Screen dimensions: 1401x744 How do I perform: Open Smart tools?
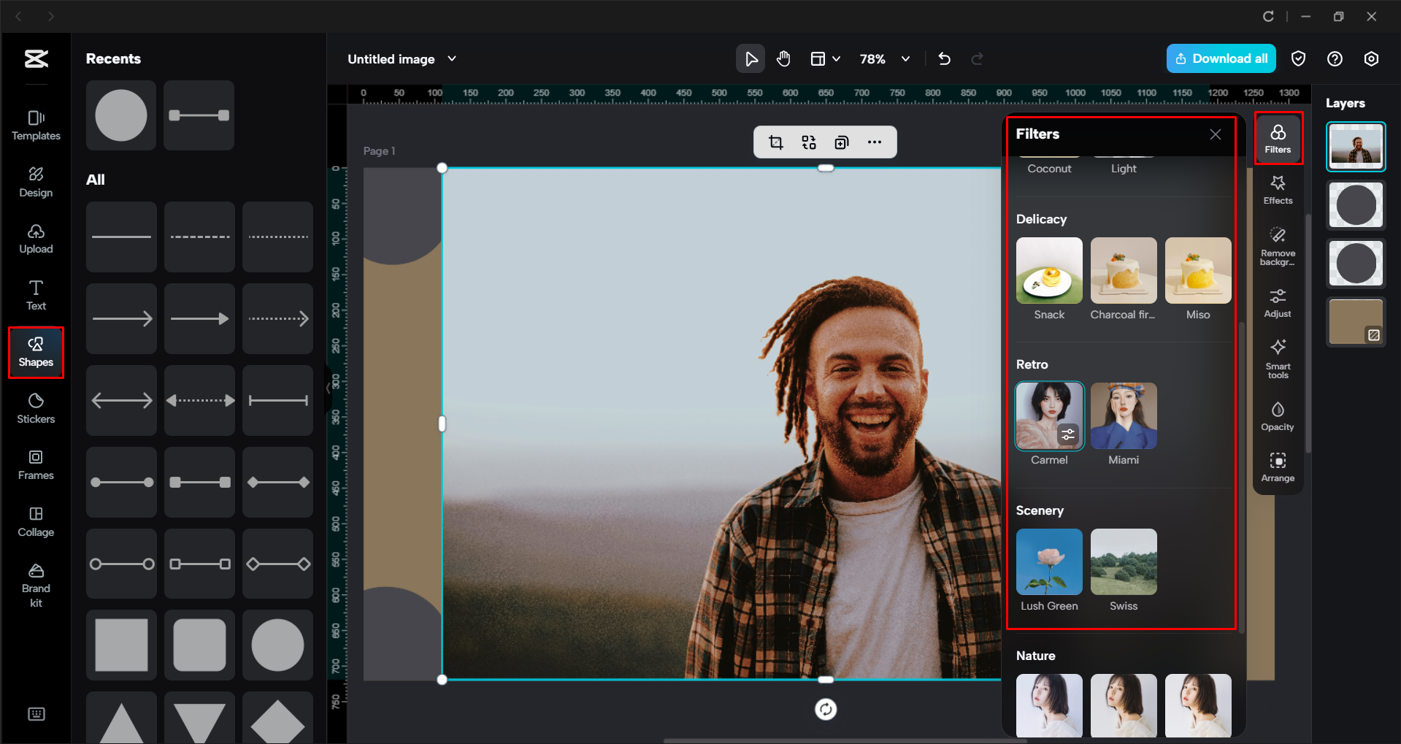coord(1278,358)
